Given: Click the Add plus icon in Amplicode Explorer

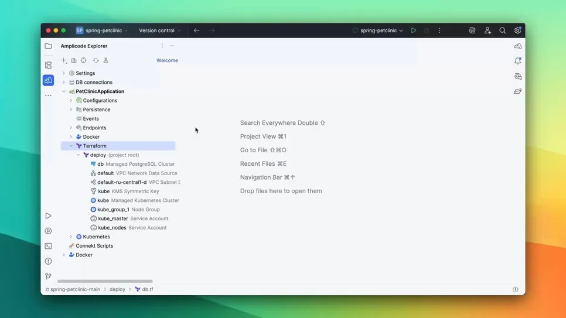Looking at the screenshot, I should tap(64, 60).
